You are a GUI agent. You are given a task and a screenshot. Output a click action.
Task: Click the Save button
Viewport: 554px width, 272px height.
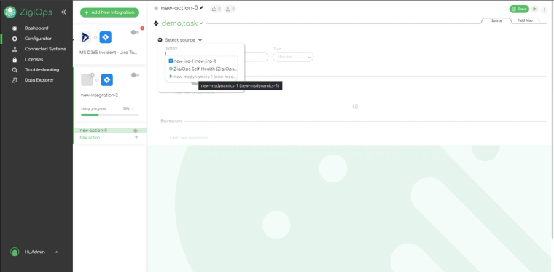tap(519, 9)
